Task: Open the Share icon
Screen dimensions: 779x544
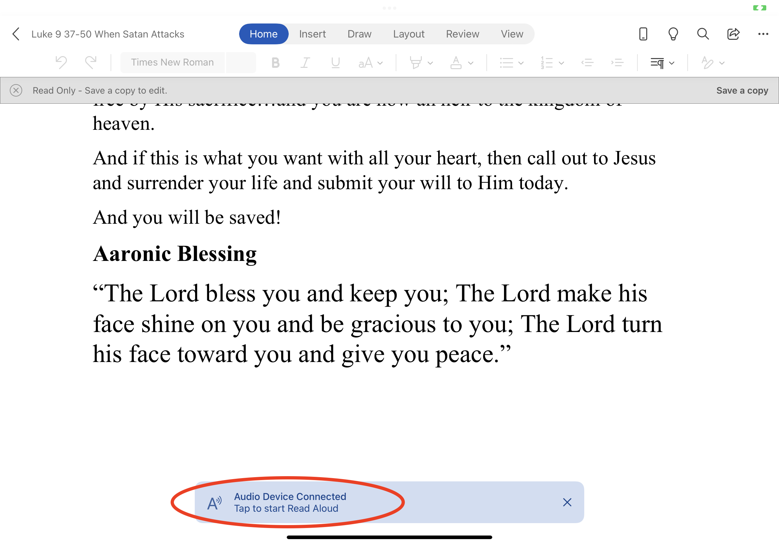Action: pyautogui.click(x=733, y=34)
